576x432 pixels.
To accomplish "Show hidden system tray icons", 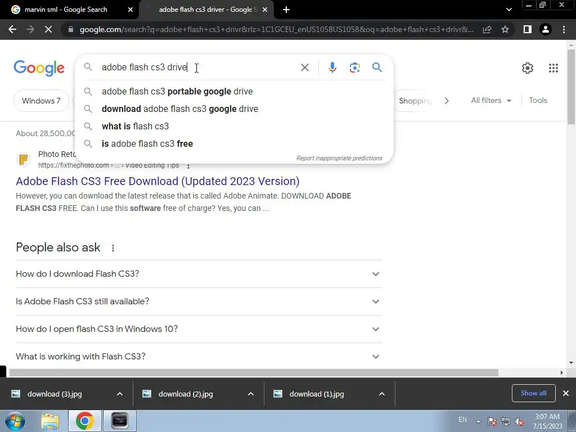I will tap(478, 421).
